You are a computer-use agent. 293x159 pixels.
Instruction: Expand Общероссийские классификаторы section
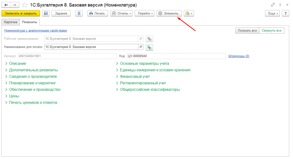[x=148, y=90]
